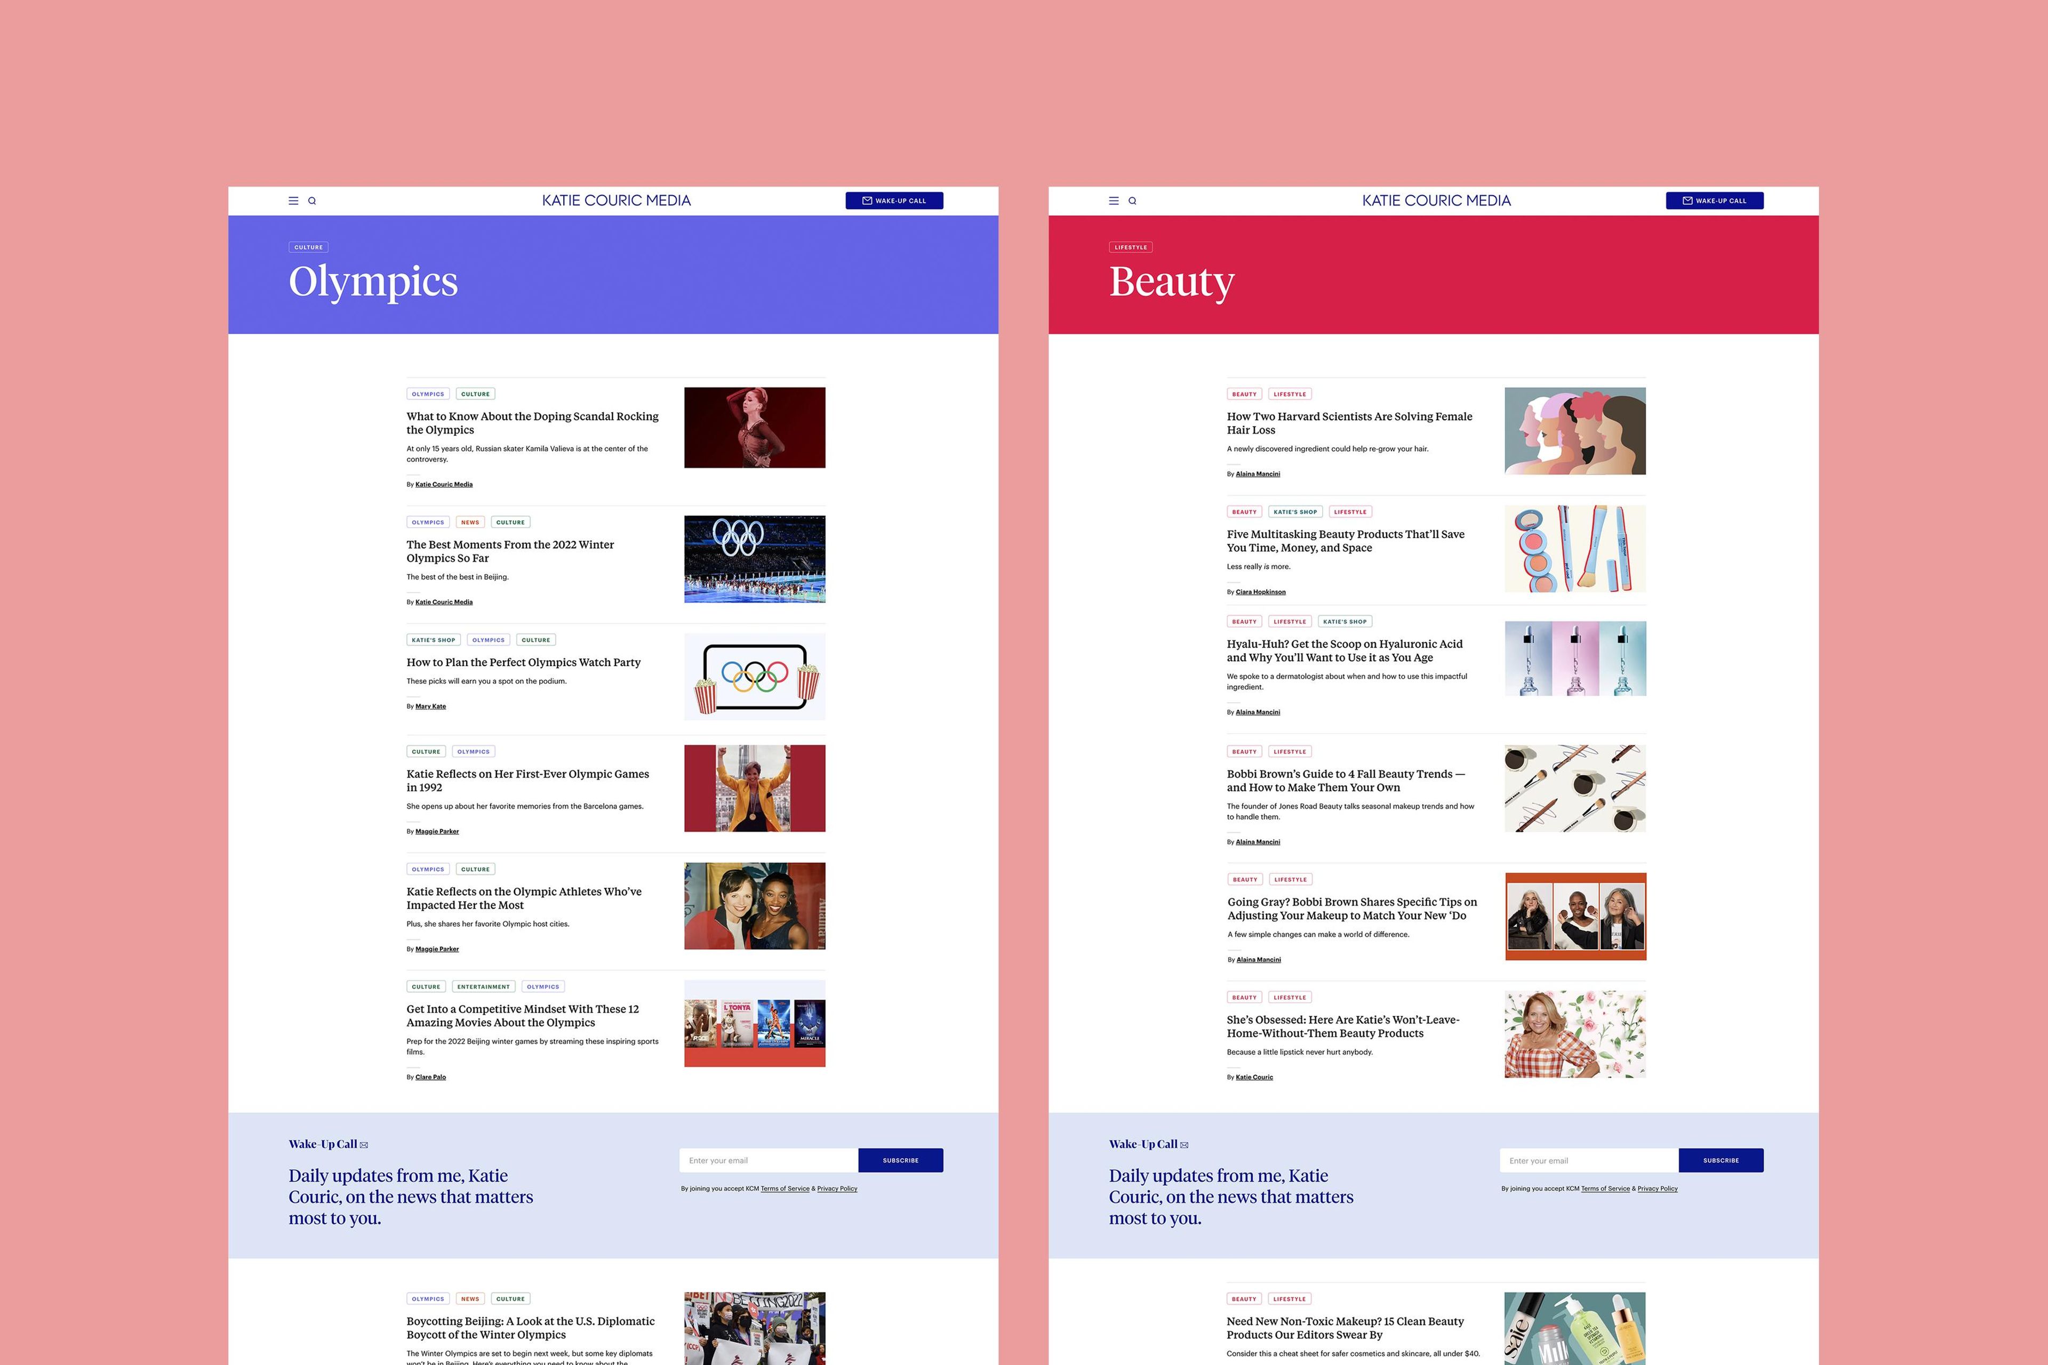The height and width of the screenshot is (1365, 2048).
Task: Click makeup brushes and pencils thumbnail
Action: click(1575, 788)
